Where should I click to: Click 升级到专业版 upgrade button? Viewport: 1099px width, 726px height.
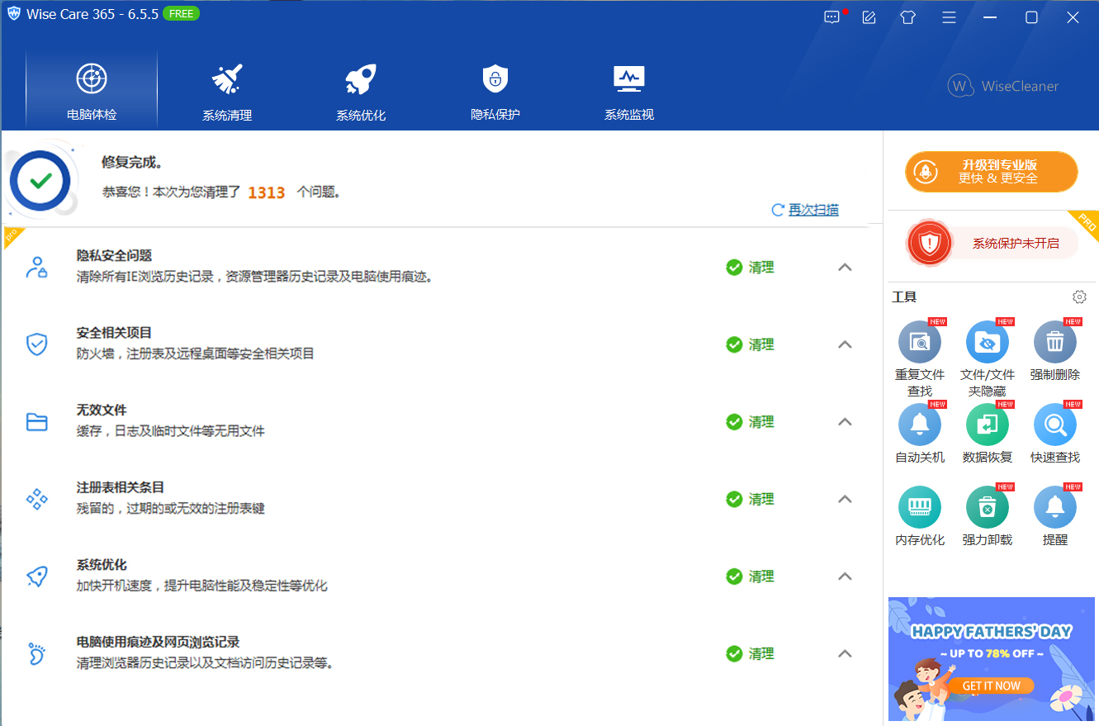tap(992, 172)
